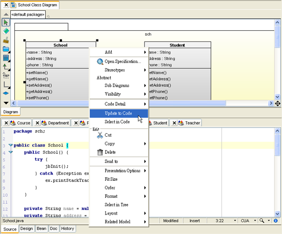This screenshot has width=282, height=234.
Task: Open the Bean view tab
Action: (42, 228)
